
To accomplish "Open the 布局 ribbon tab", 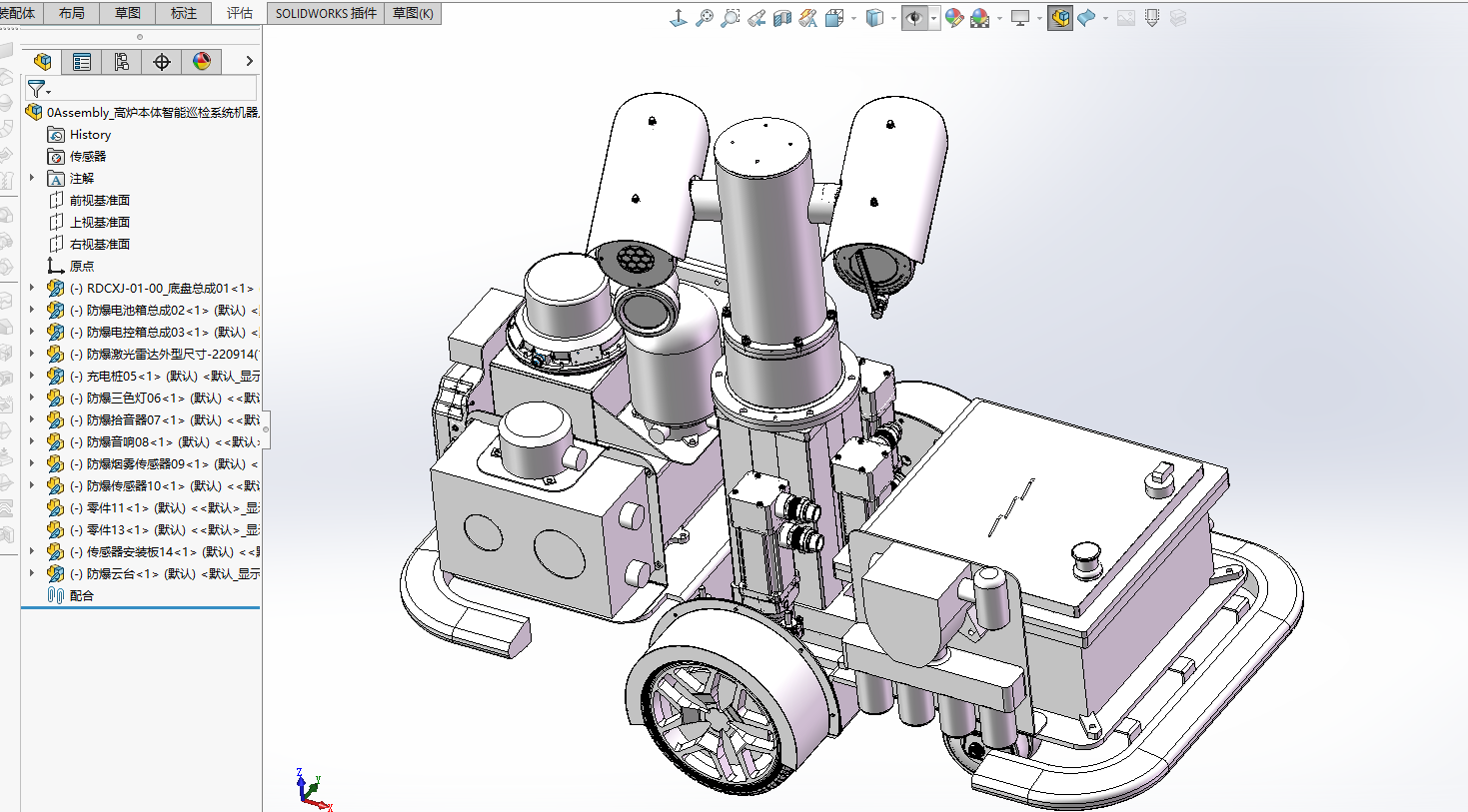I will pyautogui.click(x=72, y=13).
